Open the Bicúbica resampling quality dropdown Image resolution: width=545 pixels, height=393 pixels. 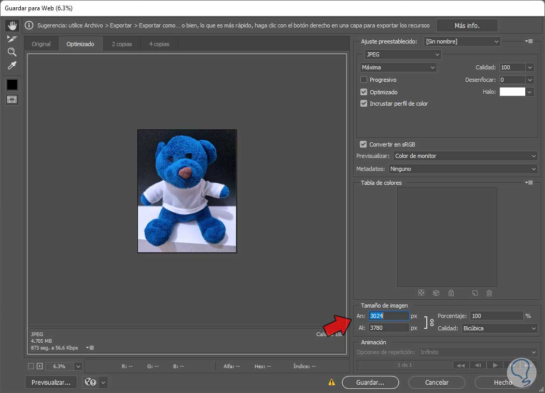pos(499,328)
